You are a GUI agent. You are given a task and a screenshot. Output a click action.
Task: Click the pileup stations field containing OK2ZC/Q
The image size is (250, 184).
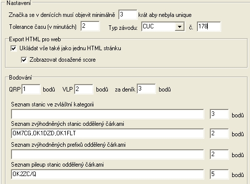(107, 174)
